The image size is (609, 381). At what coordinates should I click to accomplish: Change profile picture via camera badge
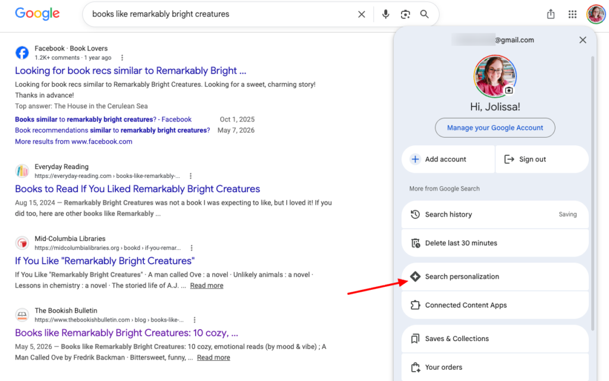(x=509, y=90)
